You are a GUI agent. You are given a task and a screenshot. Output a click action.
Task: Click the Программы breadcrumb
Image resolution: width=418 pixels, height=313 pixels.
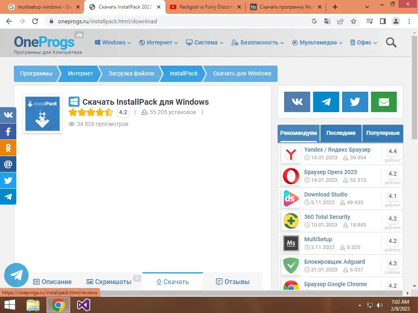click(x=36, y=73)
